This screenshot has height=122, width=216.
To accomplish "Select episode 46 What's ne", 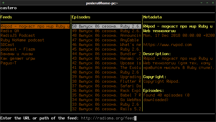I will coord(107,44).
